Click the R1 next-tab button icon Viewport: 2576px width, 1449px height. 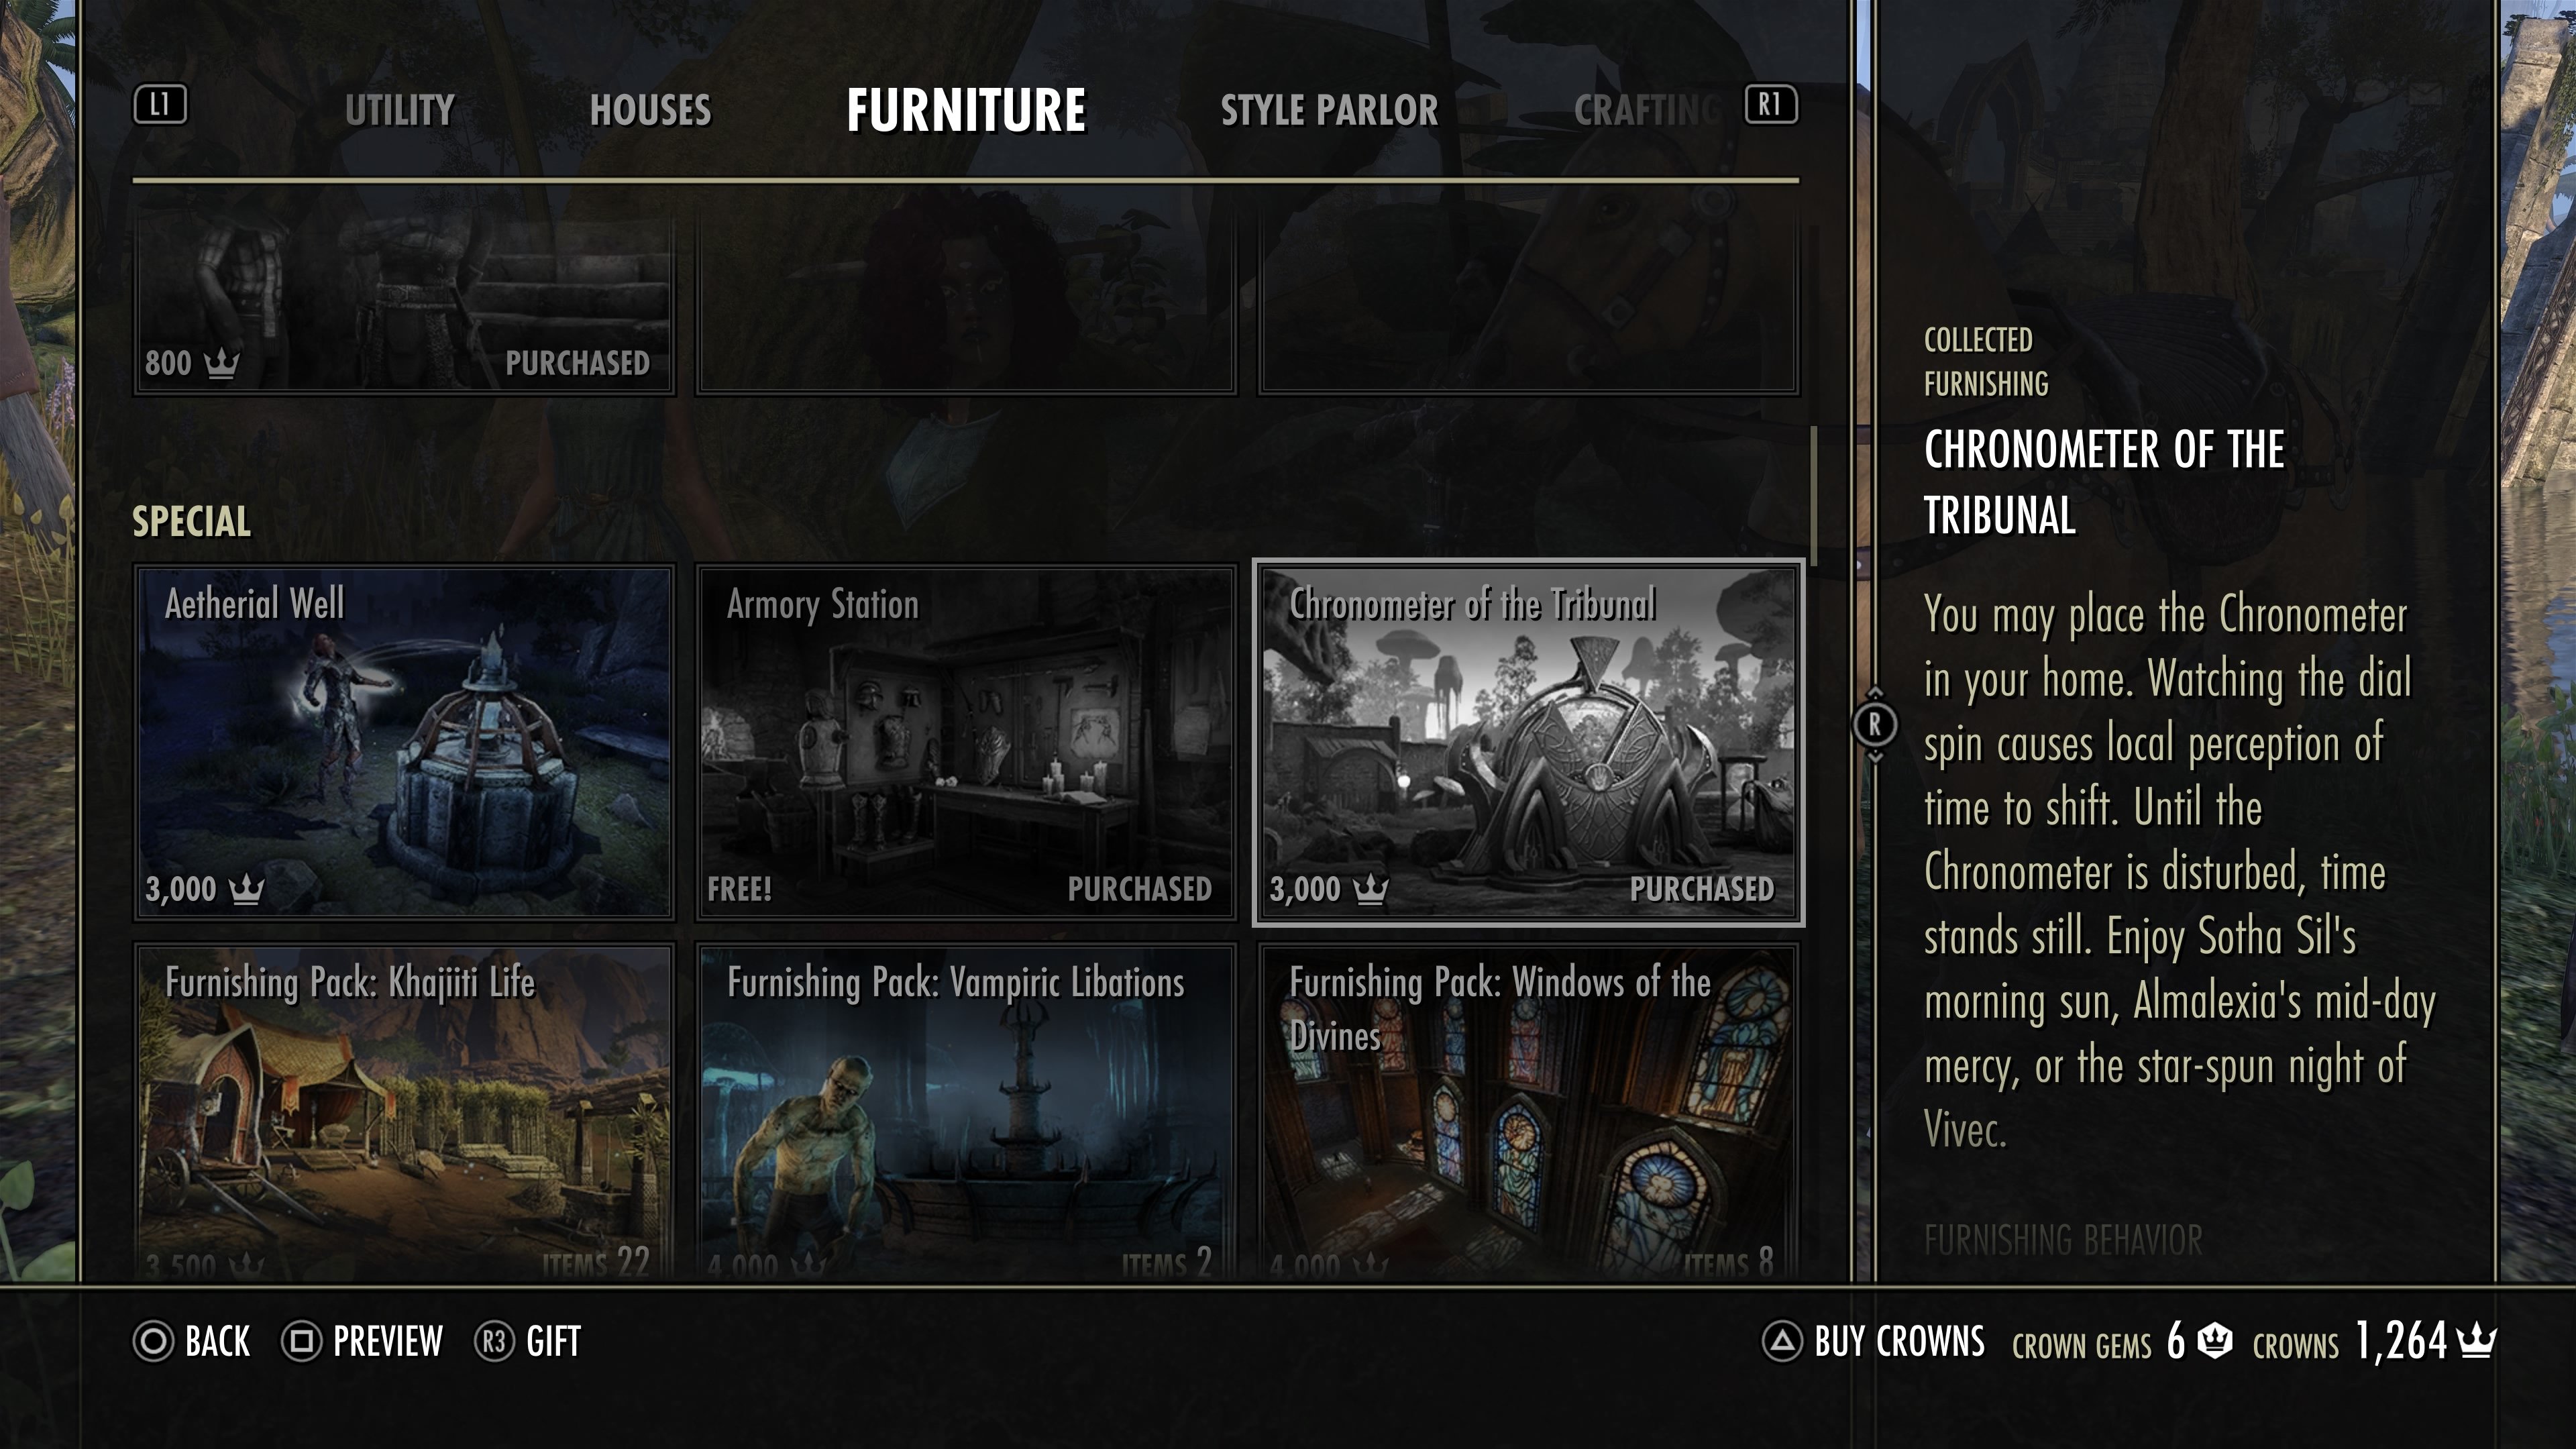[1771, 105]
